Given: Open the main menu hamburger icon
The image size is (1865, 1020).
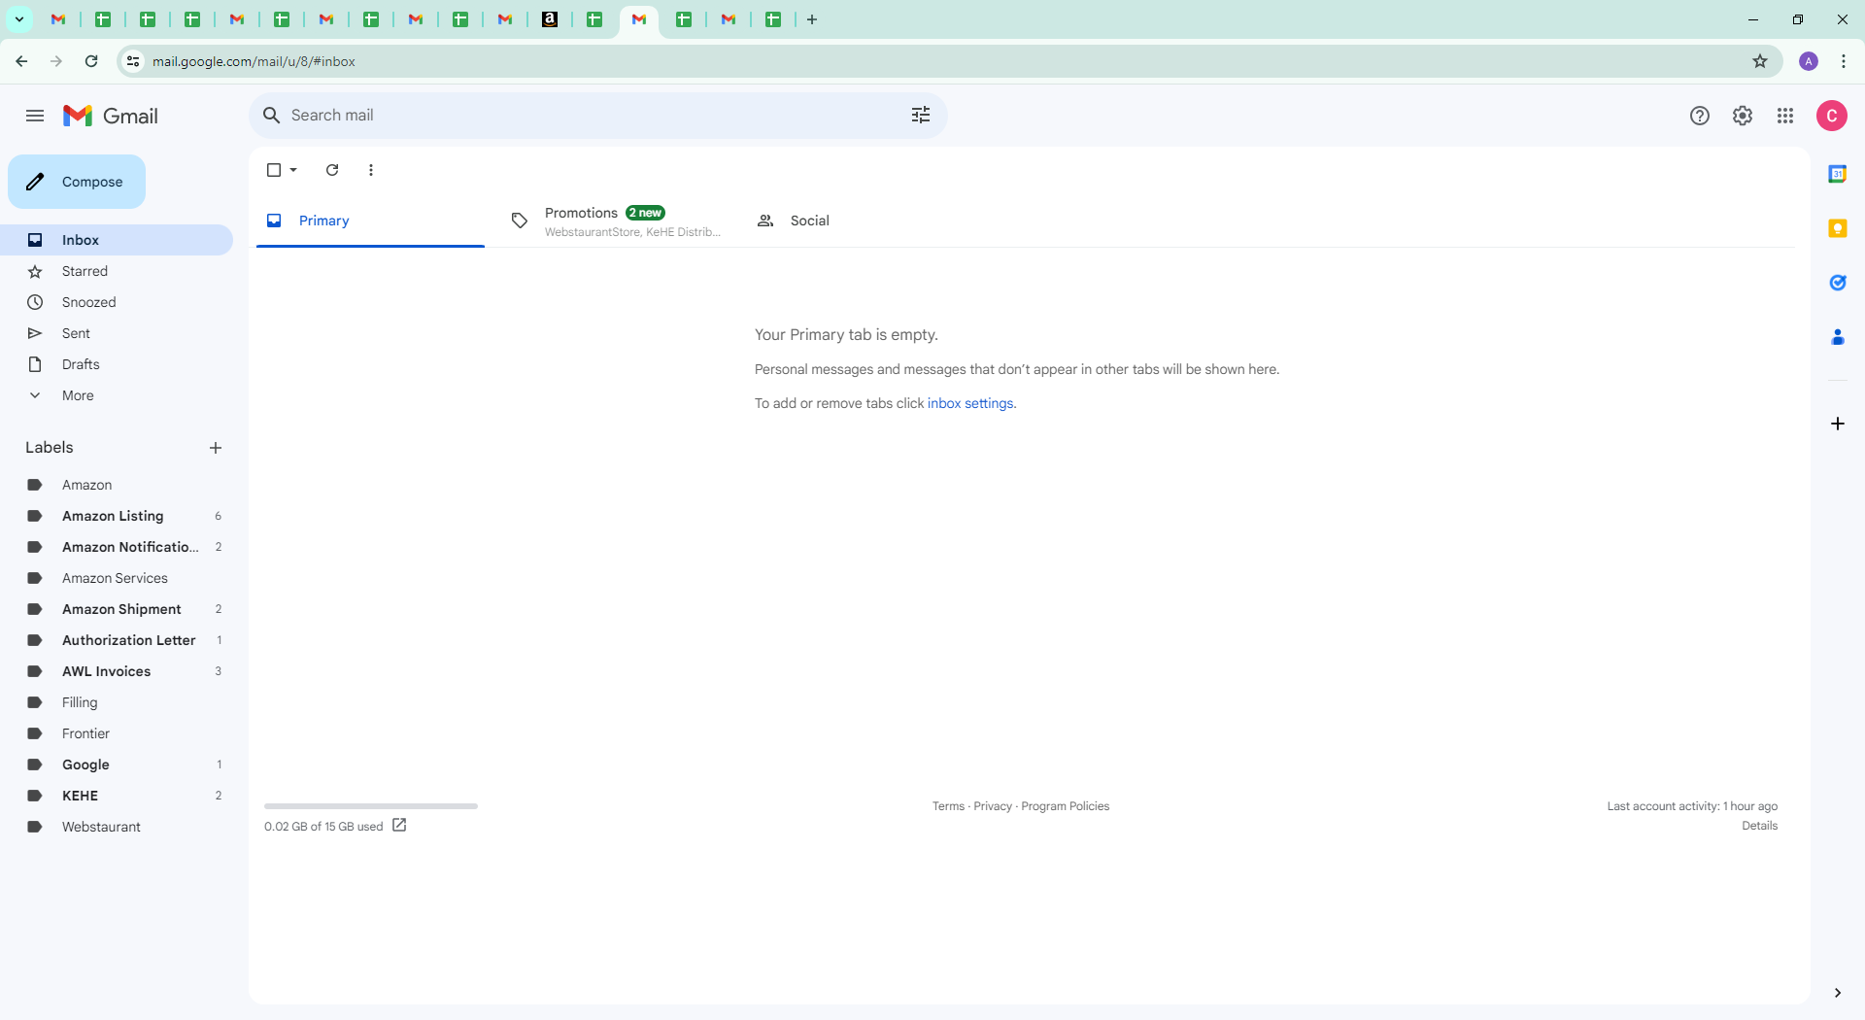Looking at the screenshot, I should tap(35, 116).
